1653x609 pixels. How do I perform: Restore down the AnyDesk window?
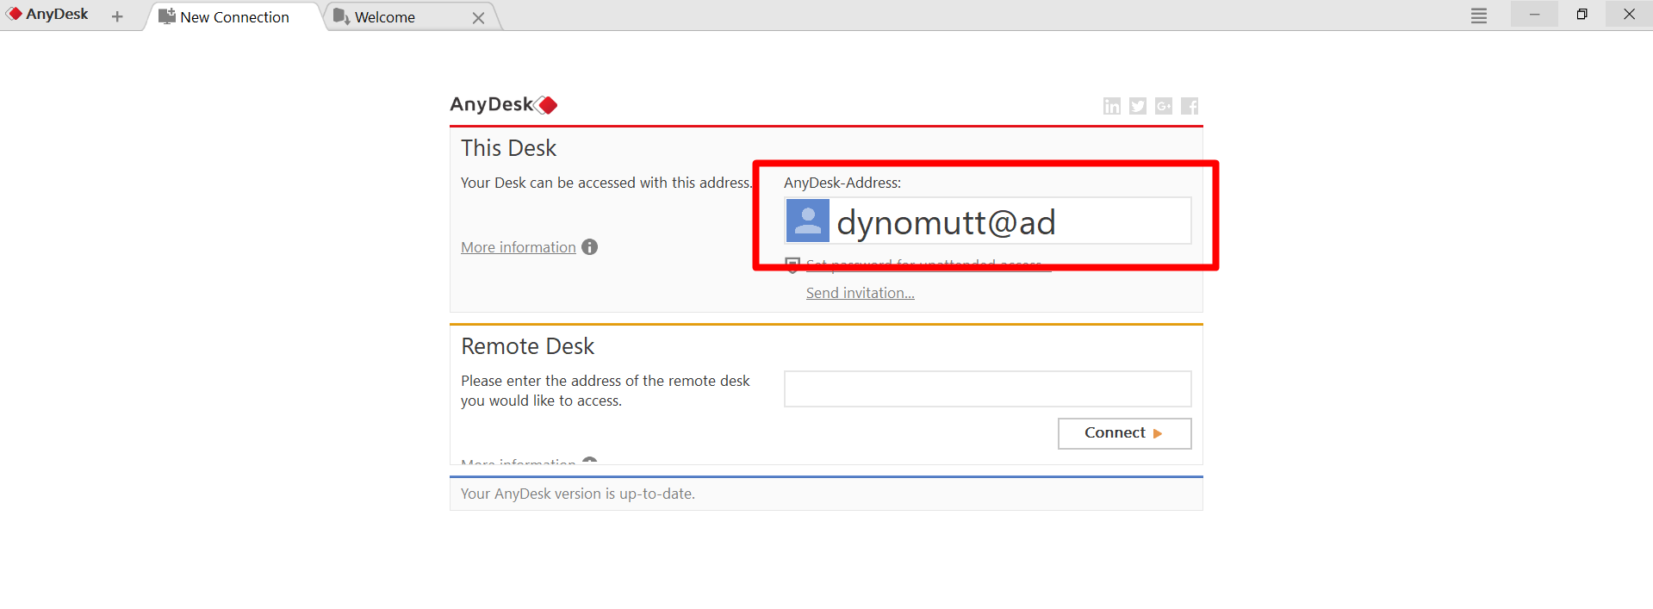pyautogui.click(x=1582, y=15)
